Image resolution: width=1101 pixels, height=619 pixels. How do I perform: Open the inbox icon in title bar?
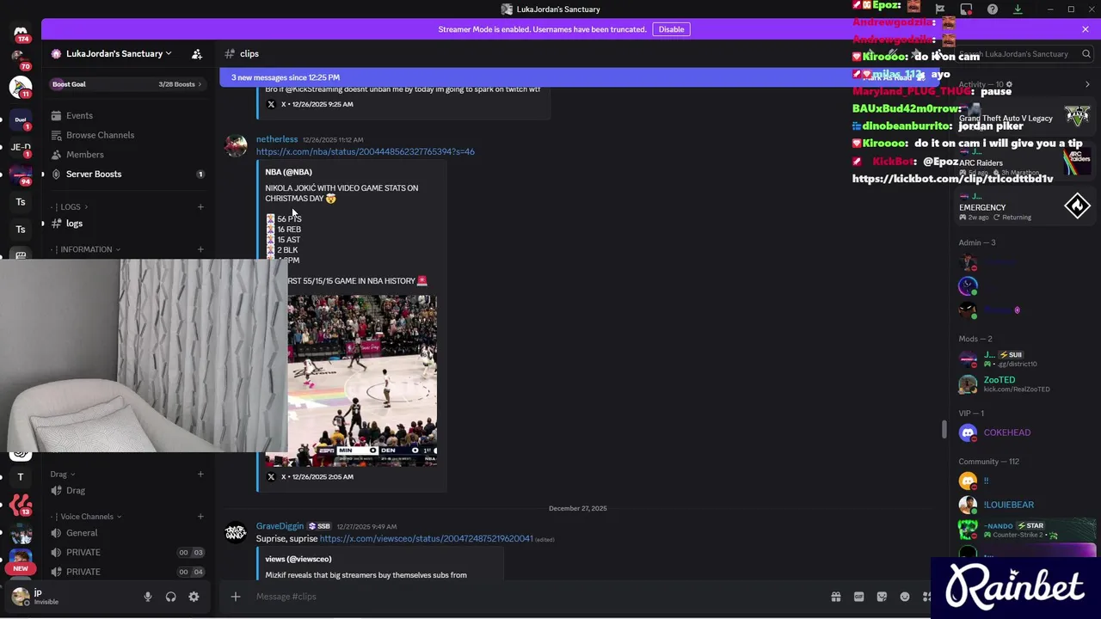coord(966,9)
